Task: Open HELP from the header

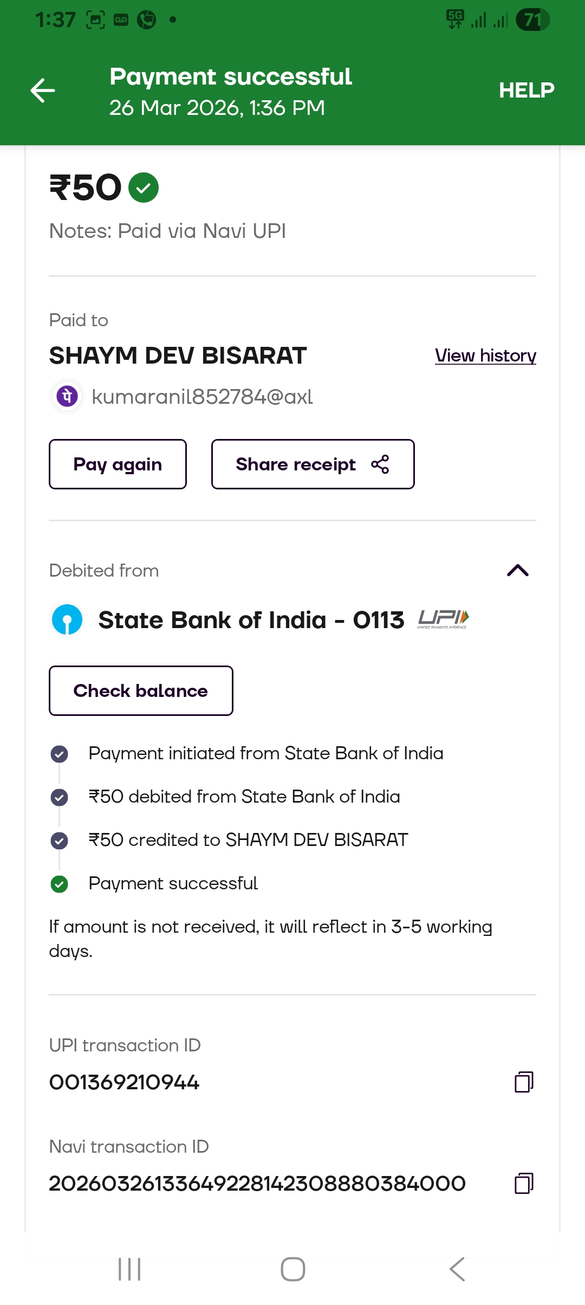Action: [526, 90]
